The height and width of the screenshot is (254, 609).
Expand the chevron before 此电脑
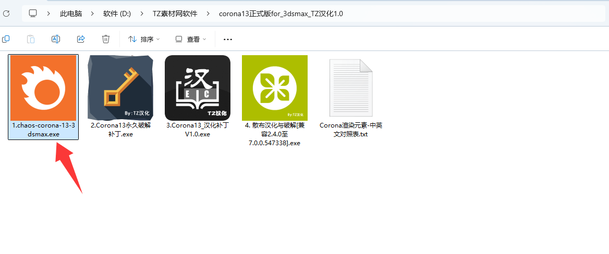click(48, 14)
